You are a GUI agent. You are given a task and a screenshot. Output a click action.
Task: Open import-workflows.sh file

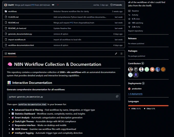pos(17,40)
